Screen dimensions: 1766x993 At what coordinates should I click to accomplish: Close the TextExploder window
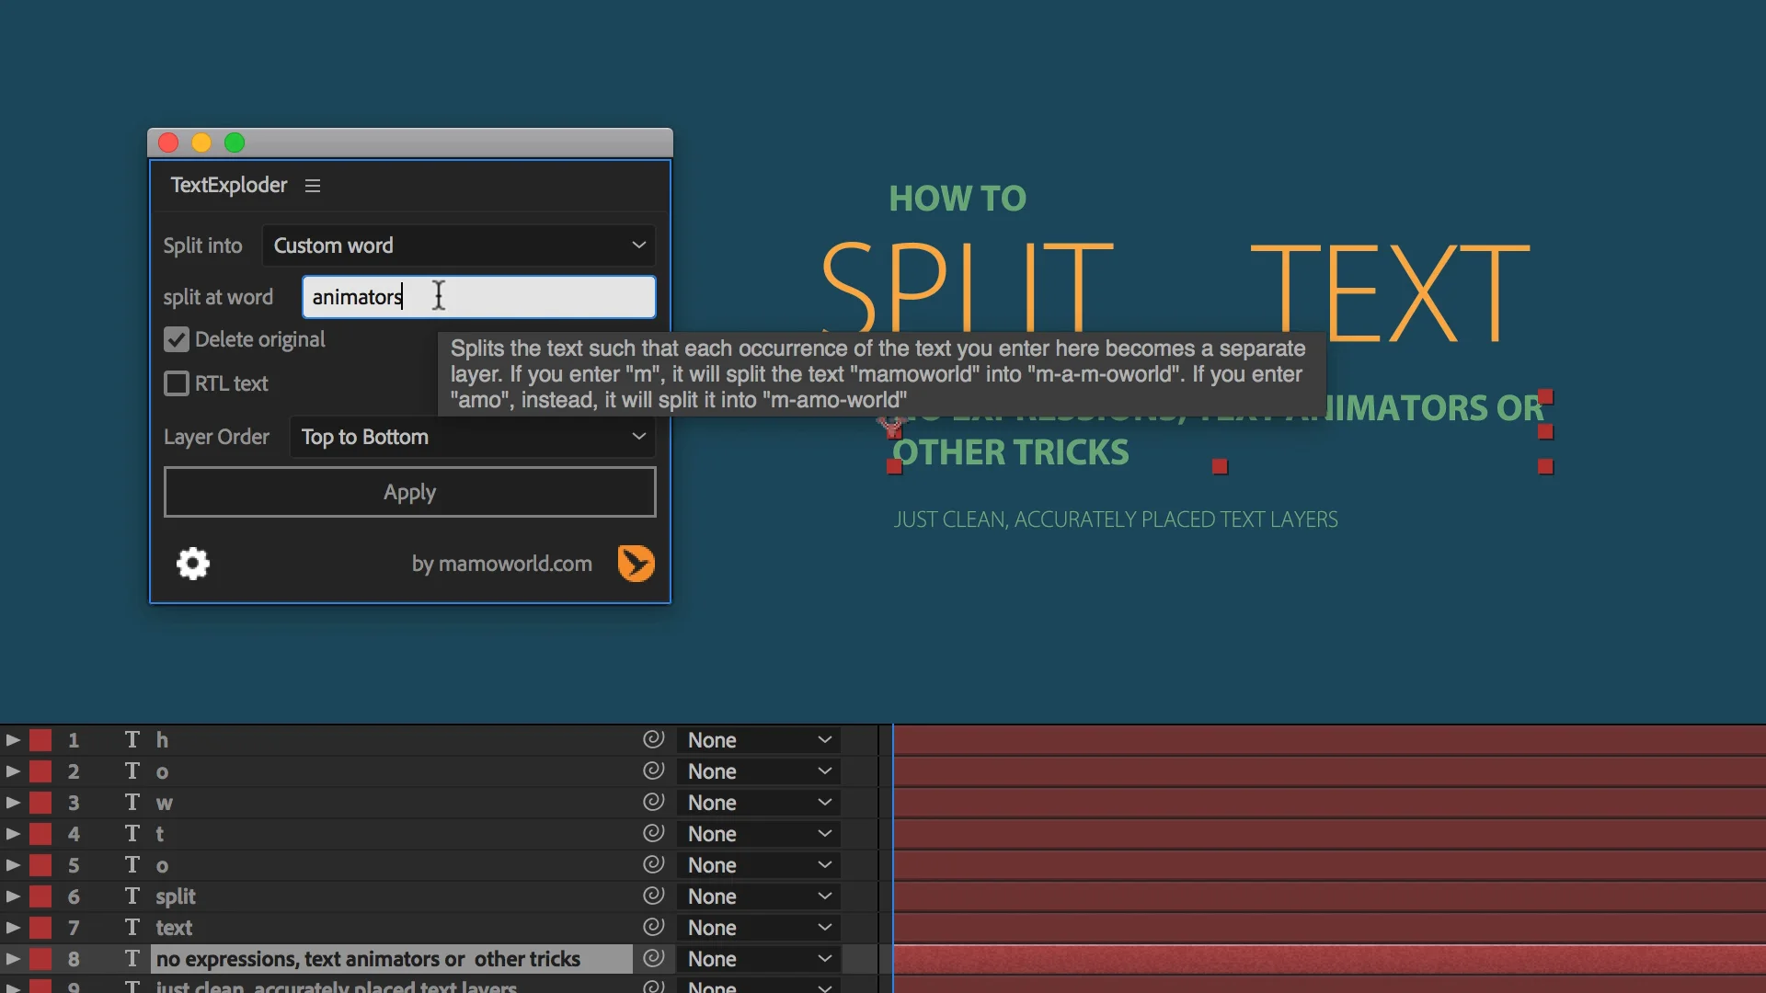pos(168,143)
